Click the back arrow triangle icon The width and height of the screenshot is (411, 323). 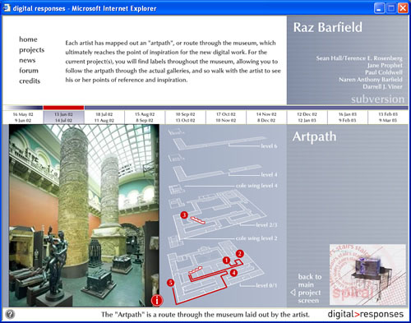[x=293, y=293]
